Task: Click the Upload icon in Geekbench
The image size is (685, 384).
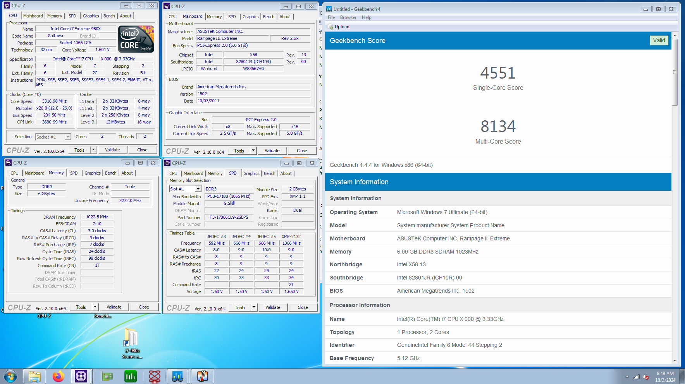Action: (x=330, y=27)
